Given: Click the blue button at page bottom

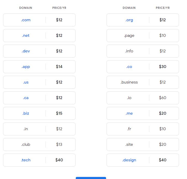Looking at the screenshot, I should 91,178.
